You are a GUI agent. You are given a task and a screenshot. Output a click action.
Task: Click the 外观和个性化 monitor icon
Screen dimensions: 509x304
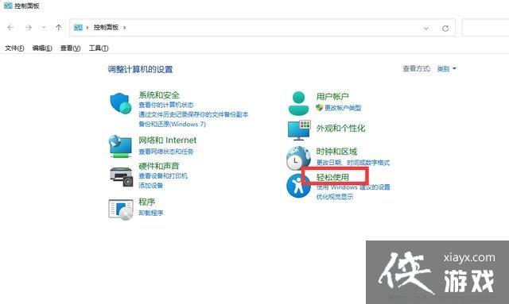(299, 130)
